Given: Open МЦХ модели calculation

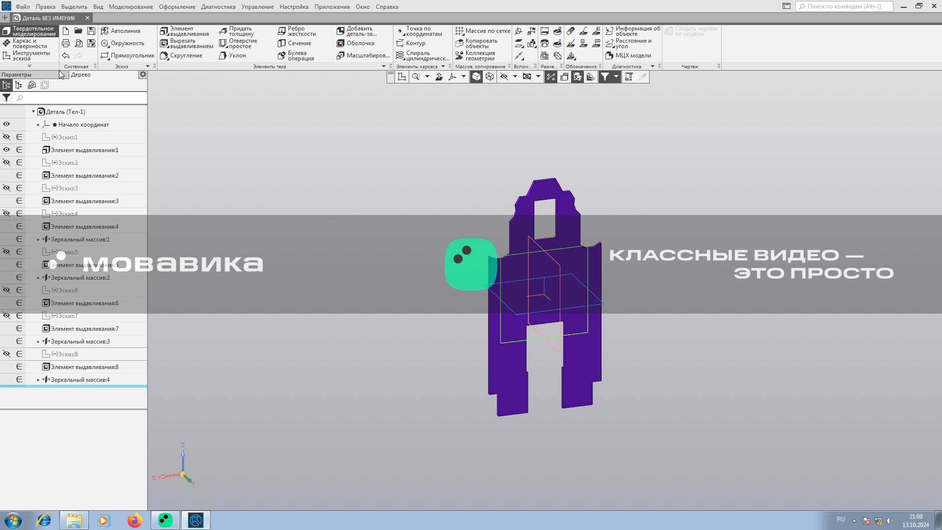Looking at the screenshot, I should [628, 55].
